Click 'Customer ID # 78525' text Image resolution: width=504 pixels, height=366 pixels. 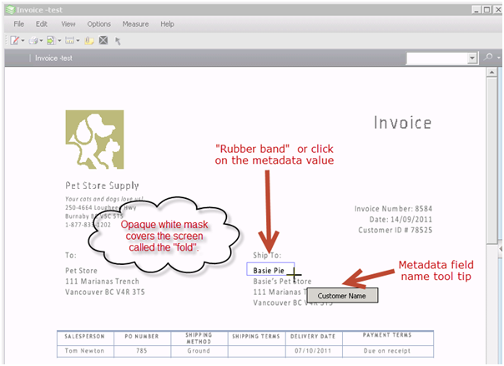pyautogui.click(x=395, y=230)
